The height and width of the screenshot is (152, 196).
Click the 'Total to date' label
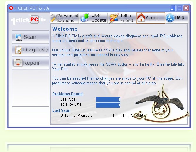click(71, 104)
